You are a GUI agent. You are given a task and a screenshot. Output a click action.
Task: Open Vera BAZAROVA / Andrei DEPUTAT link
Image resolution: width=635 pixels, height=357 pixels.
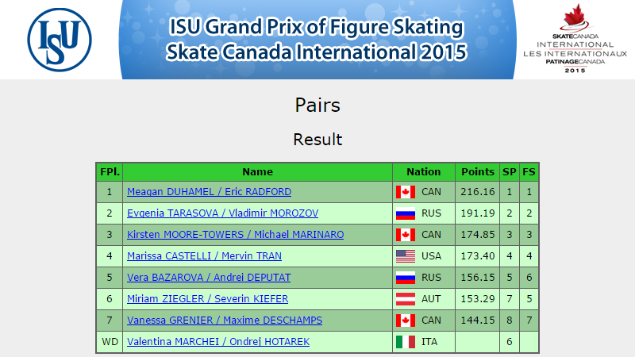click(x=209, y=278)
